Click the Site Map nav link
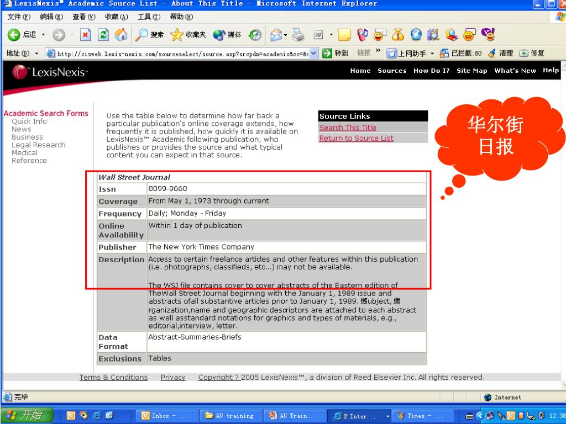Screen dimensions: 566x424 472,71
